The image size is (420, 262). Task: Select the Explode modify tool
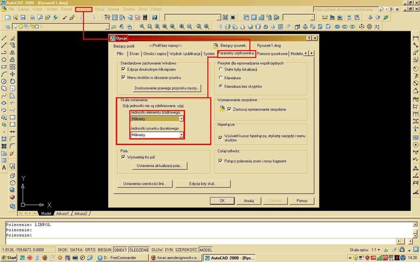pos(12,154)
